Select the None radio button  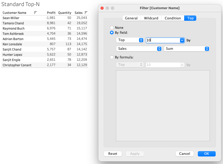[x=112, y=28]
